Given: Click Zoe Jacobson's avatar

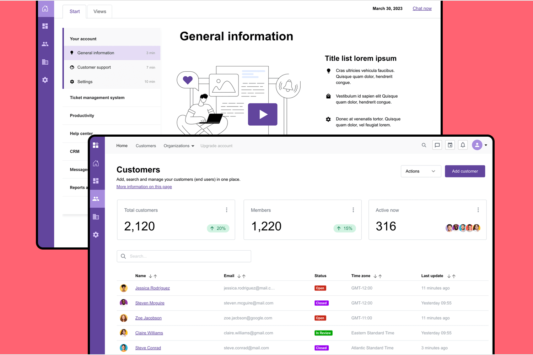Looking at the screenshot, I should (x=124, y=318).
